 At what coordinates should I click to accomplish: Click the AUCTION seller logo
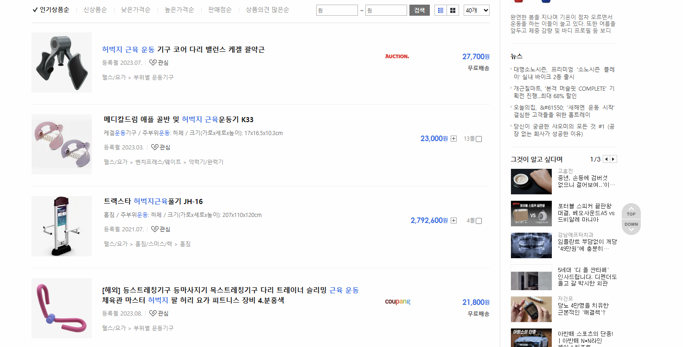[x=397, y=56]
